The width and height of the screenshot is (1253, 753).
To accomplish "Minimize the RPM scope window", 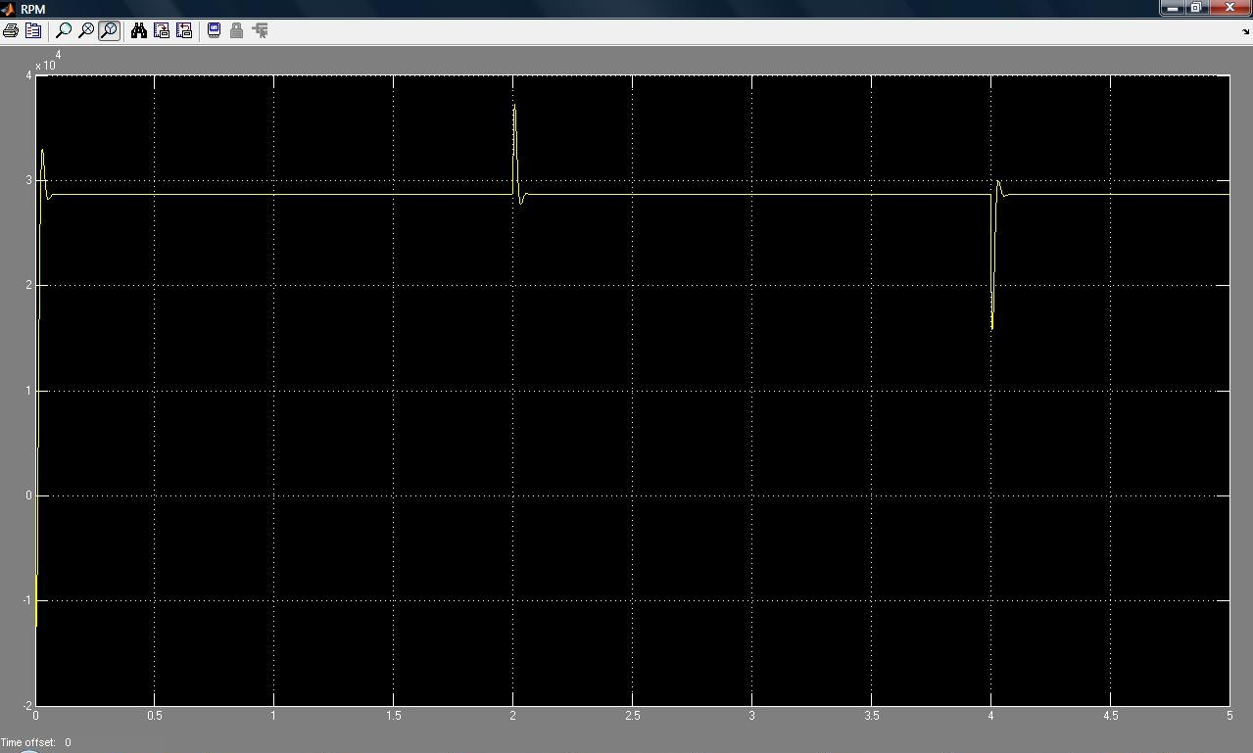I will coord(1173,8).
